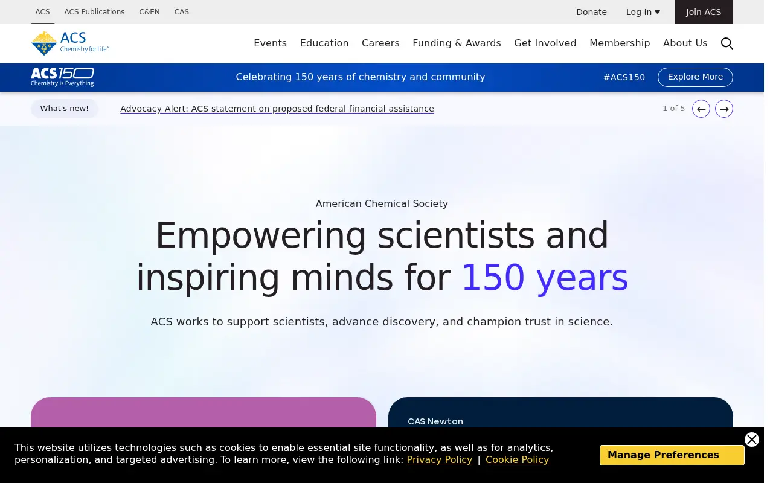
Task: Click the '150 years' highlighted heading text
Action: pos(545,278)
